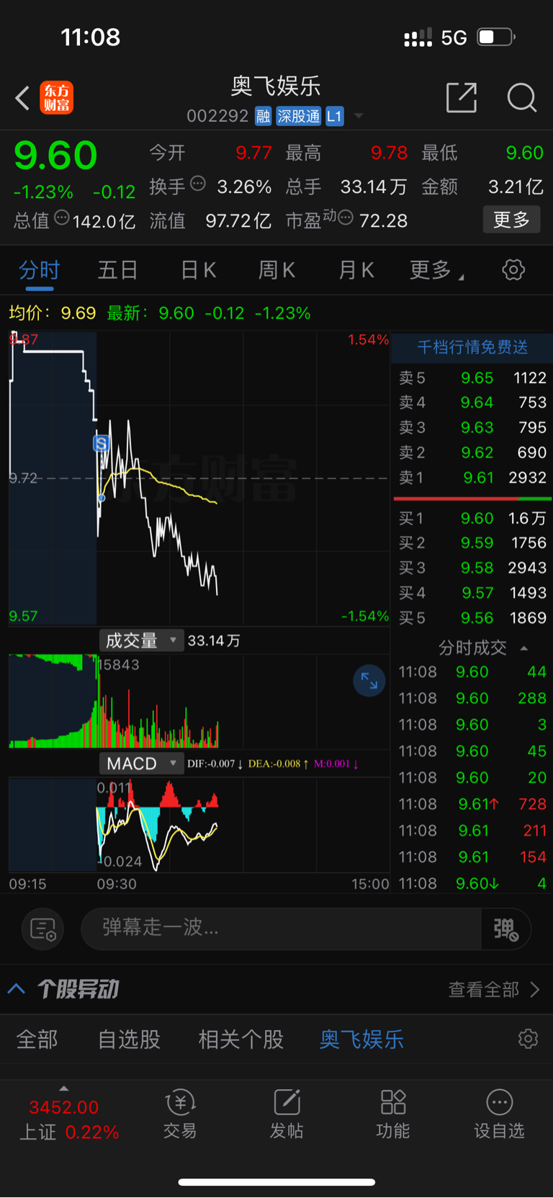
Task: Expand the stock title dropdown arrow
Action: (x=359, y=116)
